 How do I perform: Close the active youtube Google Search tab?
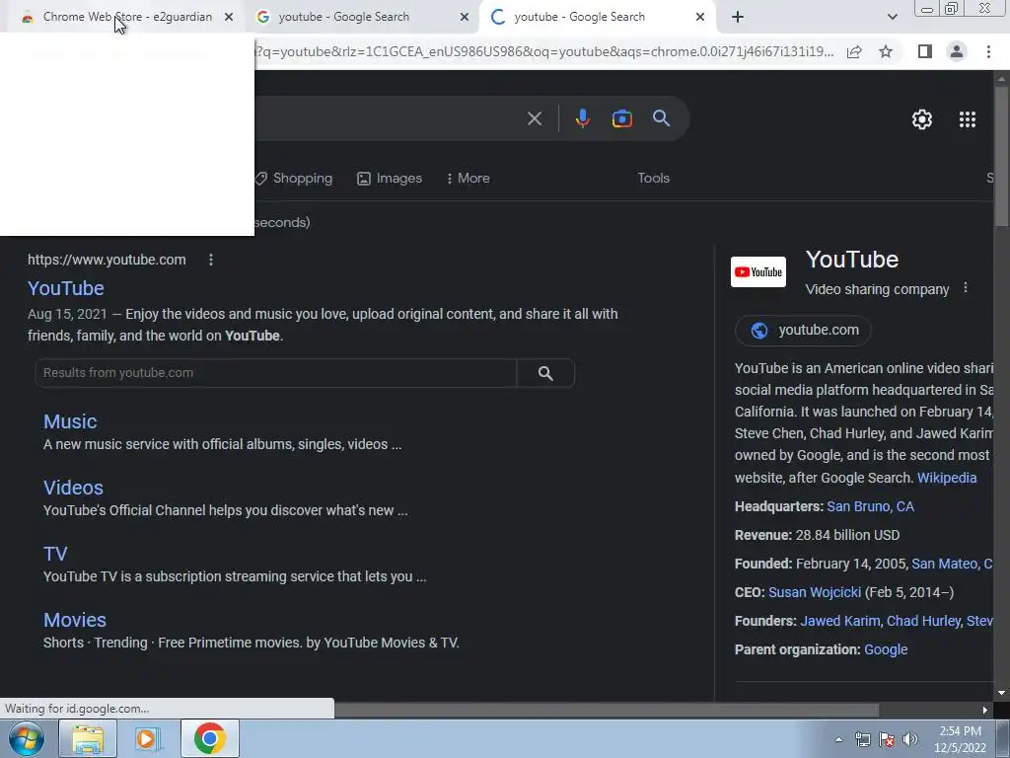(700, 17)
